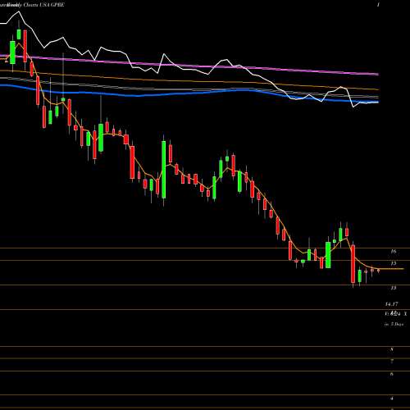Image resolution: width=410 pixels, height=410 pixels.
Task: Click the 13 price level label
Action: tap(393, 288)
